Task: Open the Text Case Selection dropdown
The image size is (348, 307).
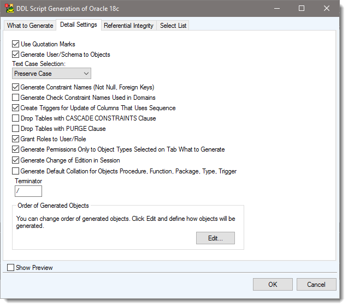Action: [x=51, y=74]
